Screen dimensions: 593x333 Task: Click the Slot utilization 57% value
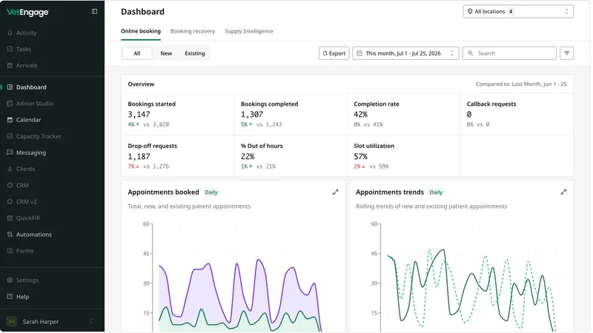click(x=360, y=156)
